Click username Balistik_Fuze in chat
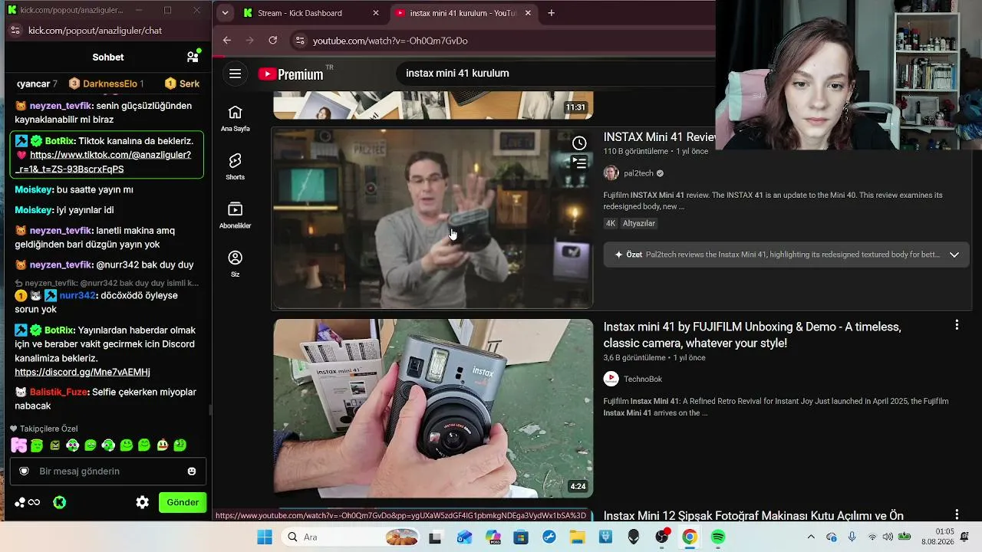 (x=59, y=392)
